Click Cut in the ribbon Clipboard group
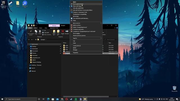The width and height of the screenshot is (180, 101). [44, 31]
